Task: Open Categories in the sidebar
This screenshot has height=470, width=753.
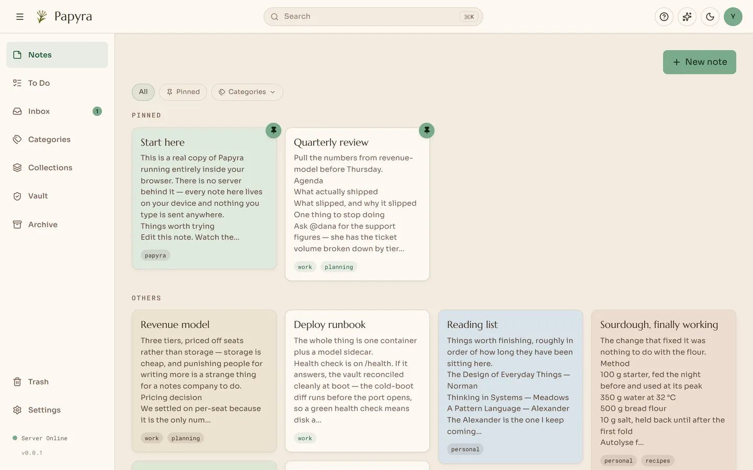Action: [57, 139]
